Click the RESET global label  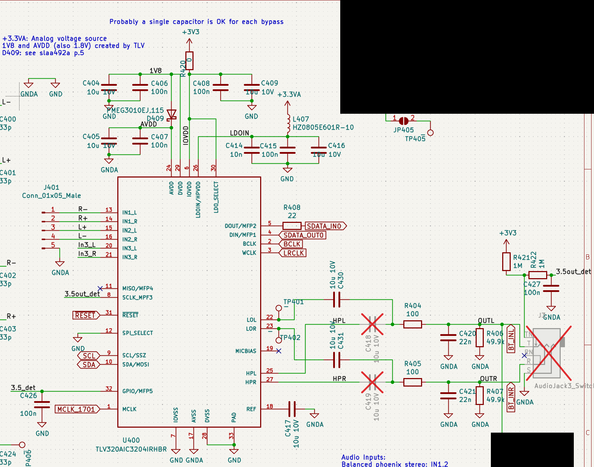point(86,315)
